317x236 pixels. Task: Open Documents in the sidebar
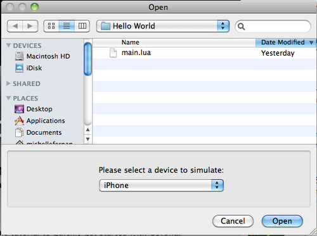tap(38, 132)
